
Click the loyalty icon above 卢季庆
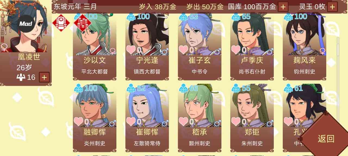pyautogui.click(x=236, y=17)
